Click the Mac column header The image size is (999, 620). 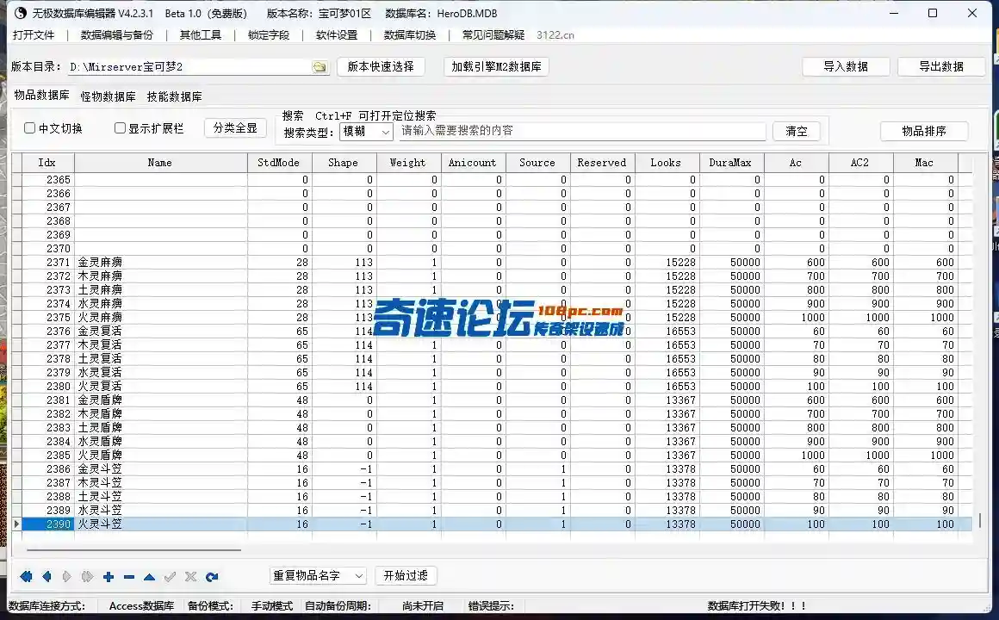click(925, 163)
